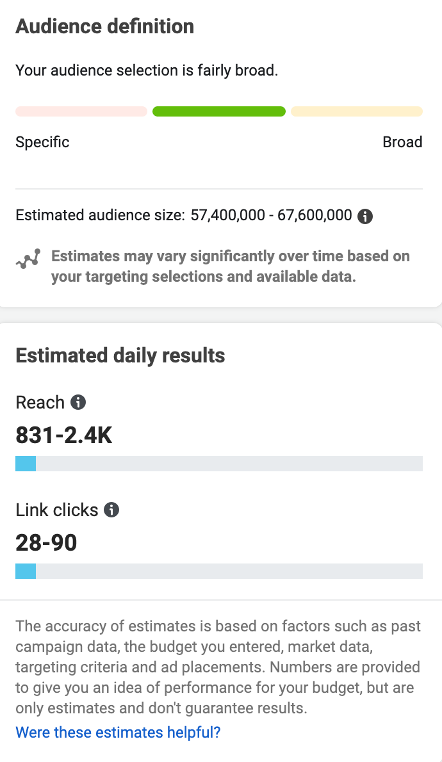
Task: Click the Estimated daily results heading
Action: [x=120, y=355]
